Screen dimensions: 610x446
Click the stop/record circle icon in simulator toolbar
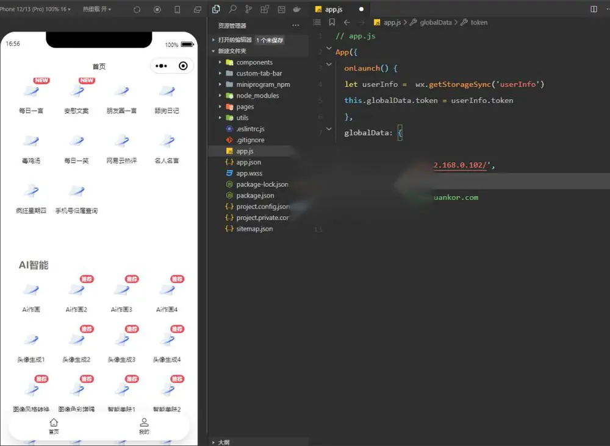157,9
